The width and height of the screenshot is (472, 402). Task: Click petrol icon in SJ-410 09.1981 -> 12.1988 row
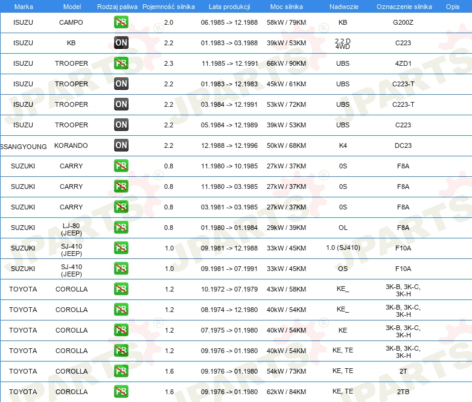(121, 248)
